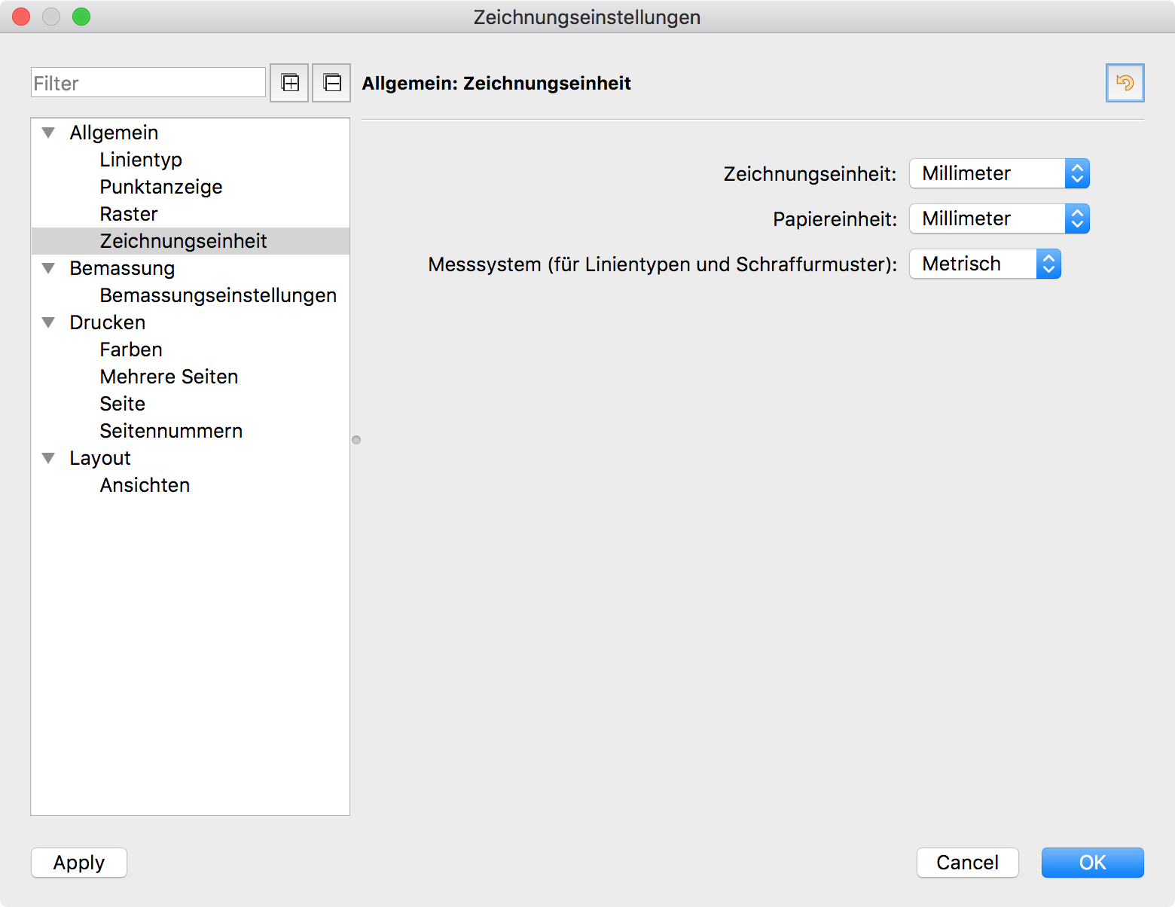
Task: Confirm settings with the OK button
Action: pyautogui.click(x=1092, y=863)
